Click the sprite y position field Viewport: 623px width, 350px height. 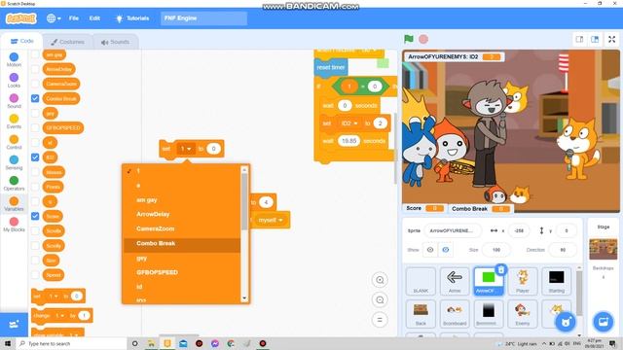tap(567, 230)
